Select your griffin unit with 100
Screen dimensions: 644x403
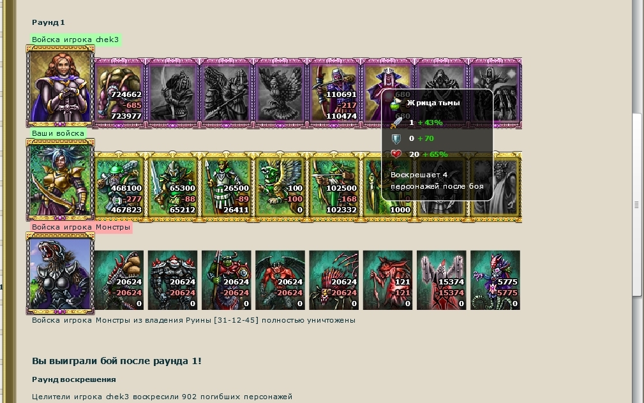click(280, 187)
